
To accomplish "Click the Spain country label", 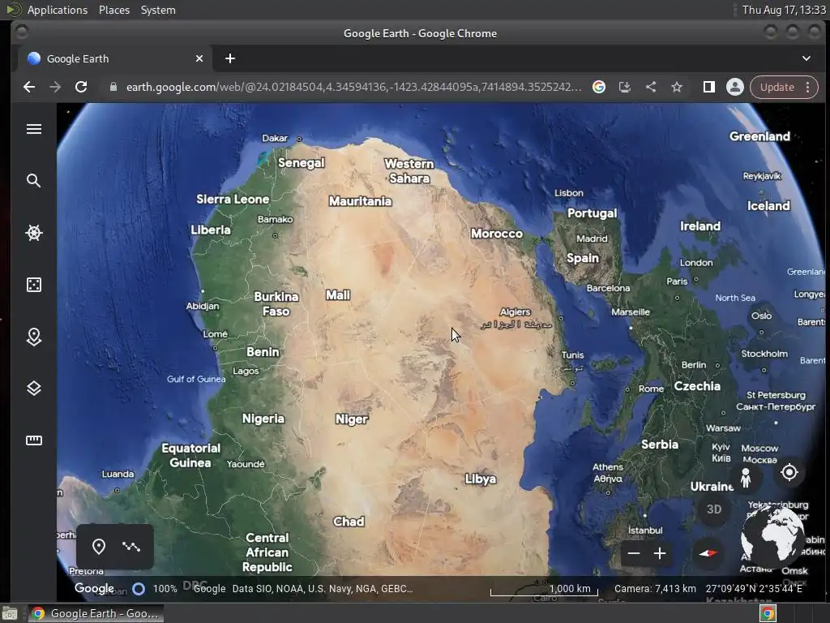I will (x=583, y=258).
